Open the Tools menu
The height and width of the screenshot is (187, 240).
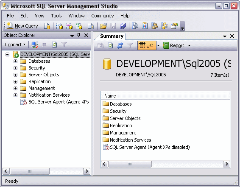coord(56,16)
